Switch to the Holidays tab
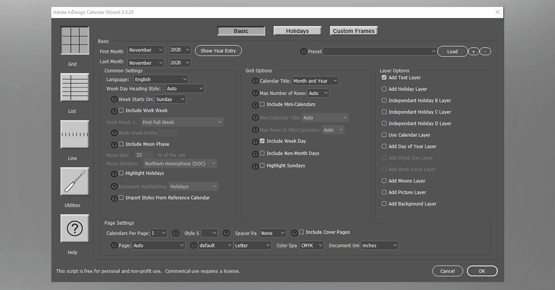 297,31
